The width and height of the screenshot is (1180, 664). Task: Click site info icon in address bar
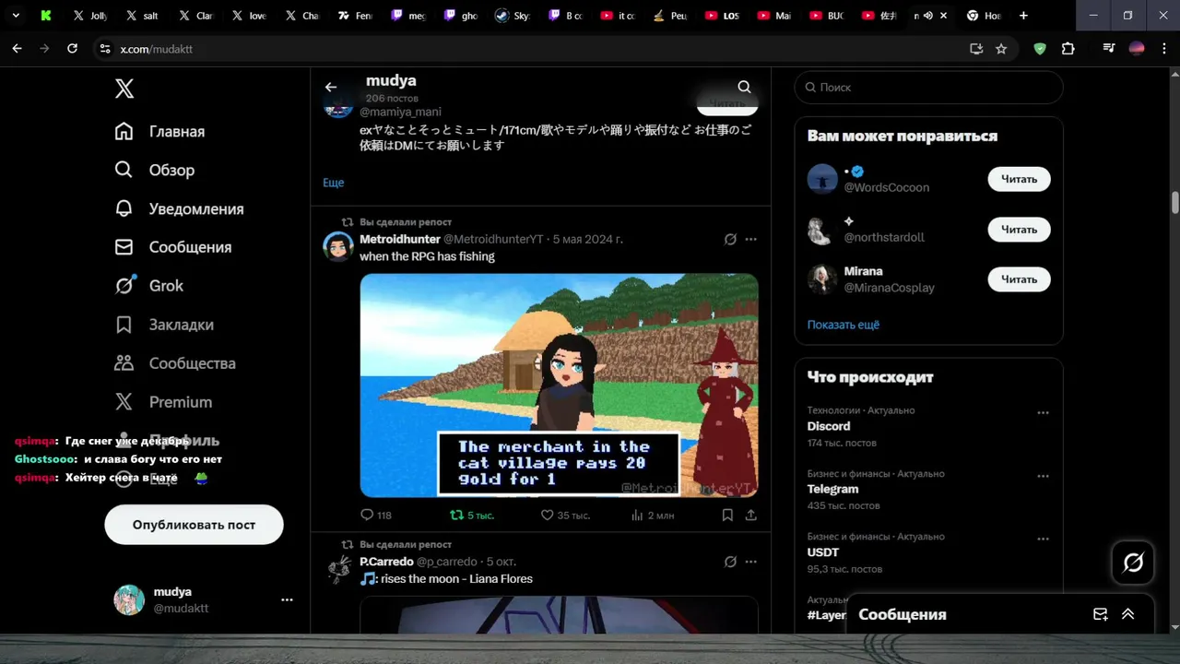click(x=104, y=49)
